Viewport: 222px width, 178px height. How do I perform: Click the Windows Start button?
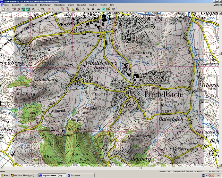[x=5, y=176]
